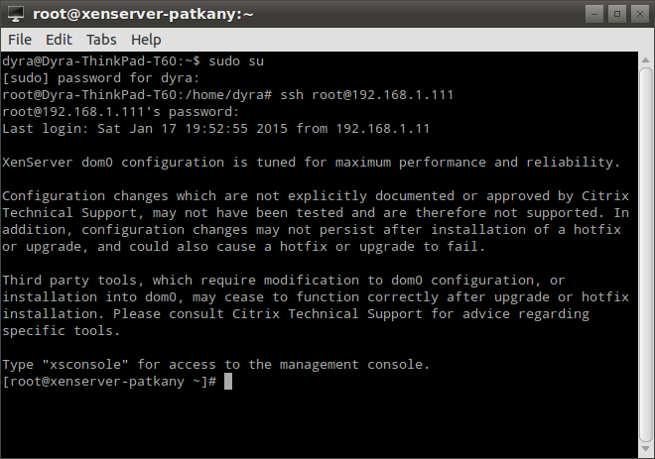Image resolution: width=655 pixels, height=459 pixels.
Task: Open the Tabs menu
Action: pyautogui.click(x=101, y=40)
